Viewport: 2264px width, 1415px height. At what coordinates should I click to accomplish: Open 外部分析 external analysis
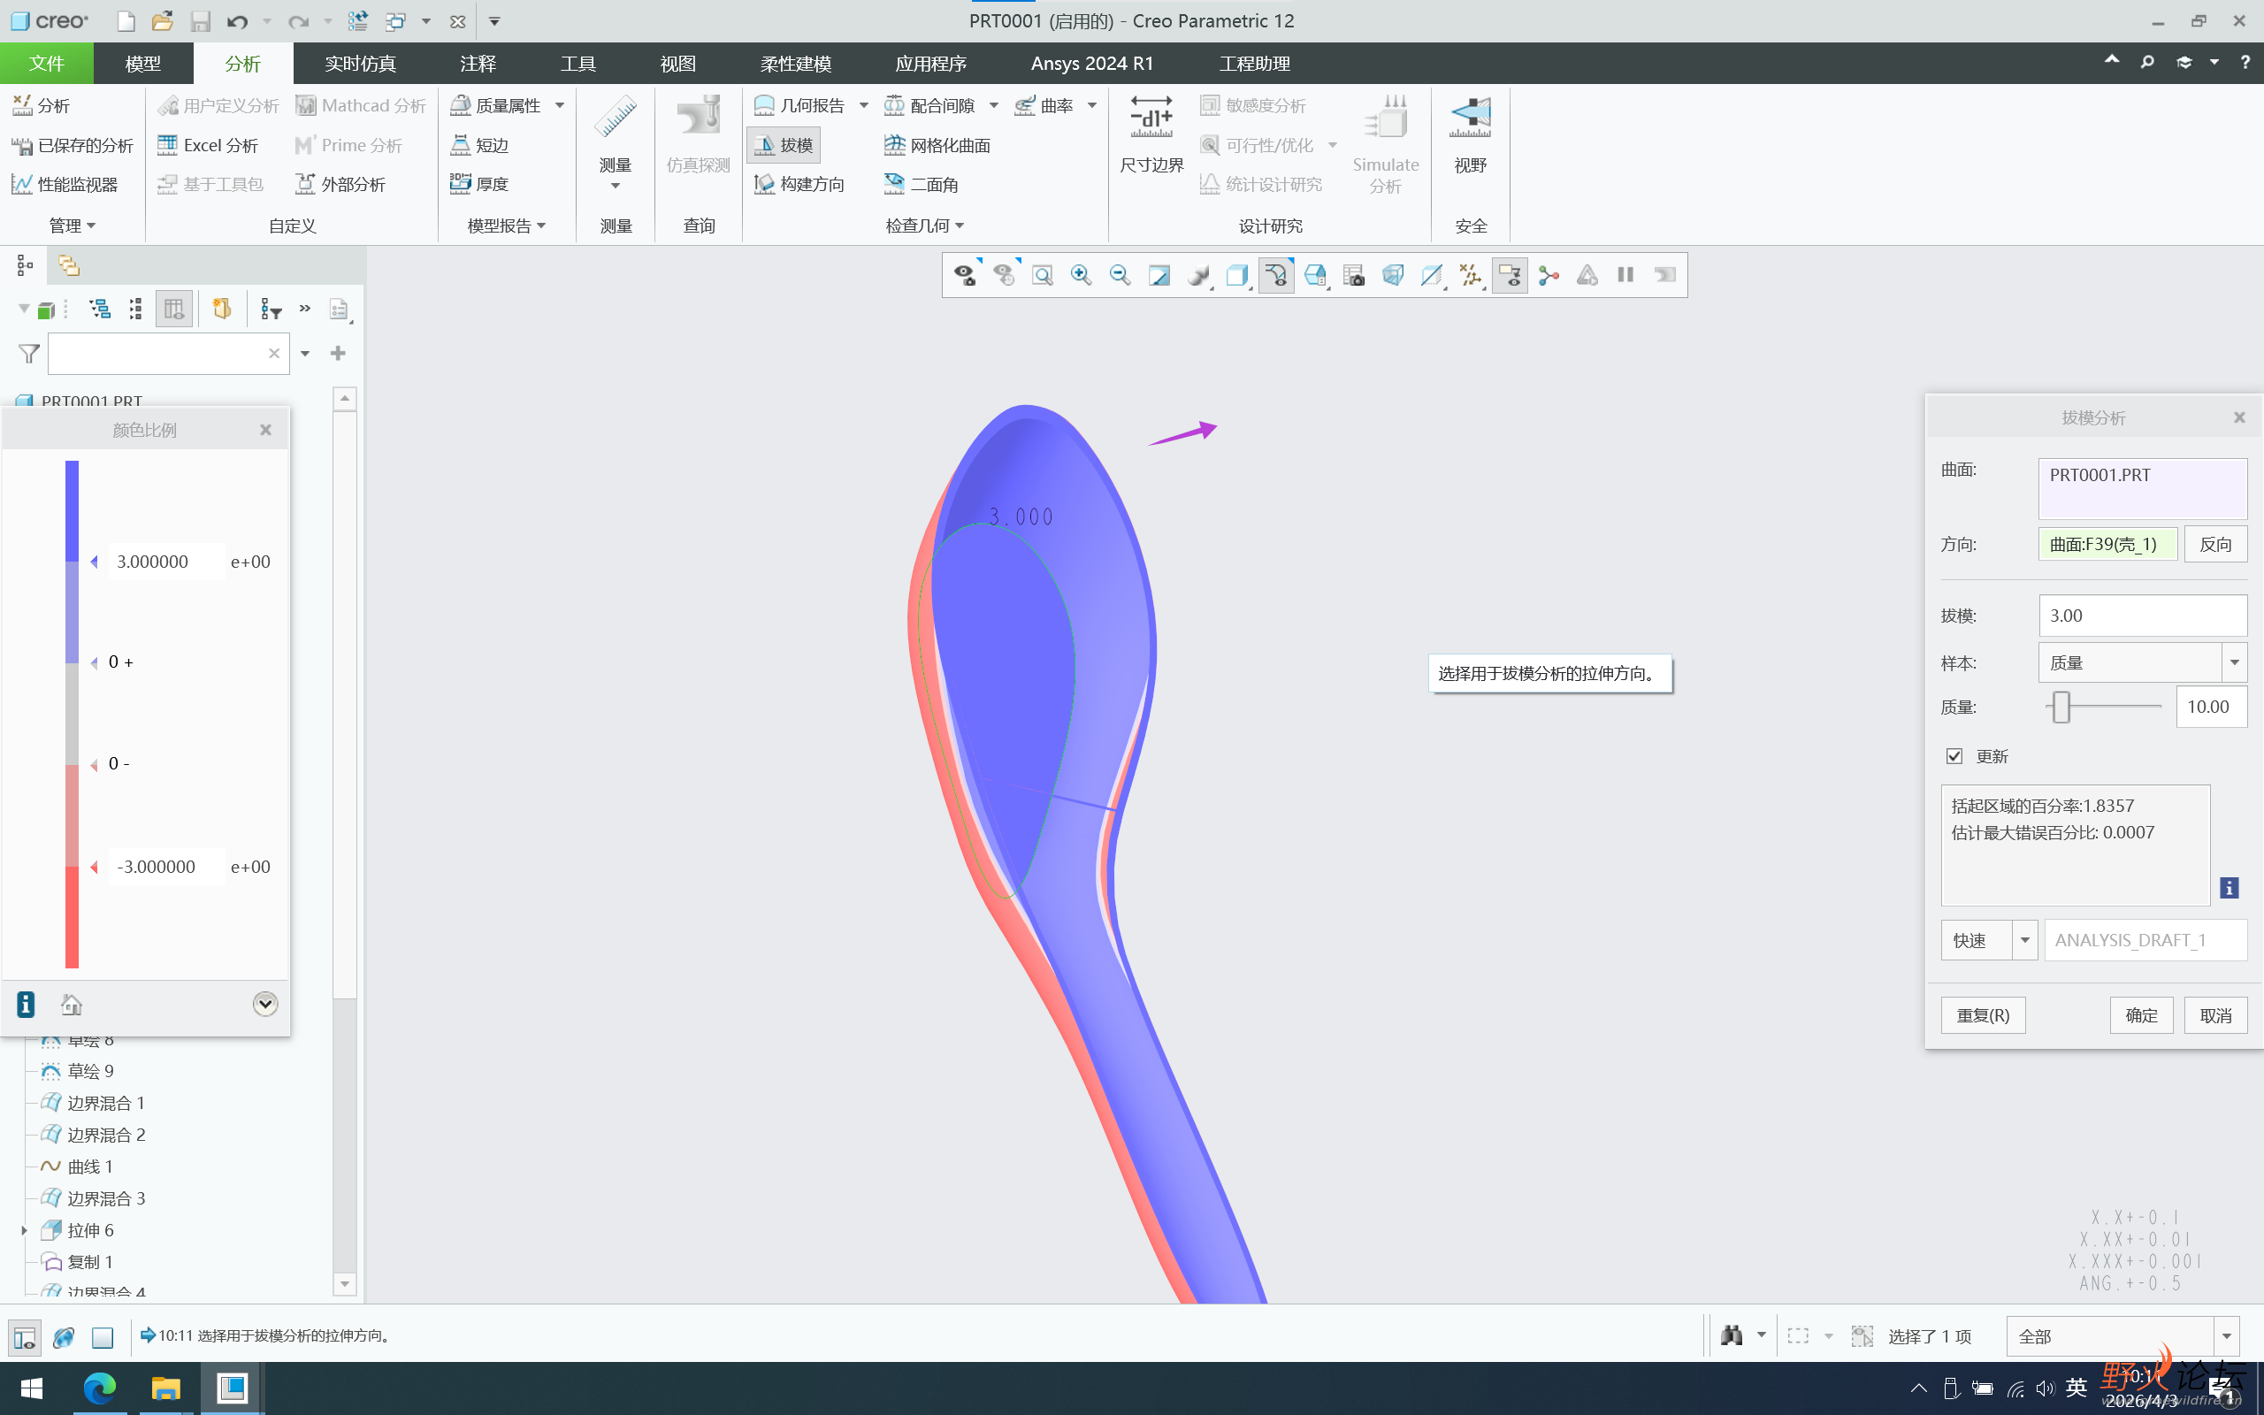(340, 184)
